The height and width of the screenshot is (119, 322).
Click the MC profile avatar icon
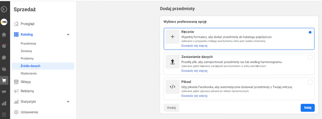pyautogui.click(x=4, y=22)
